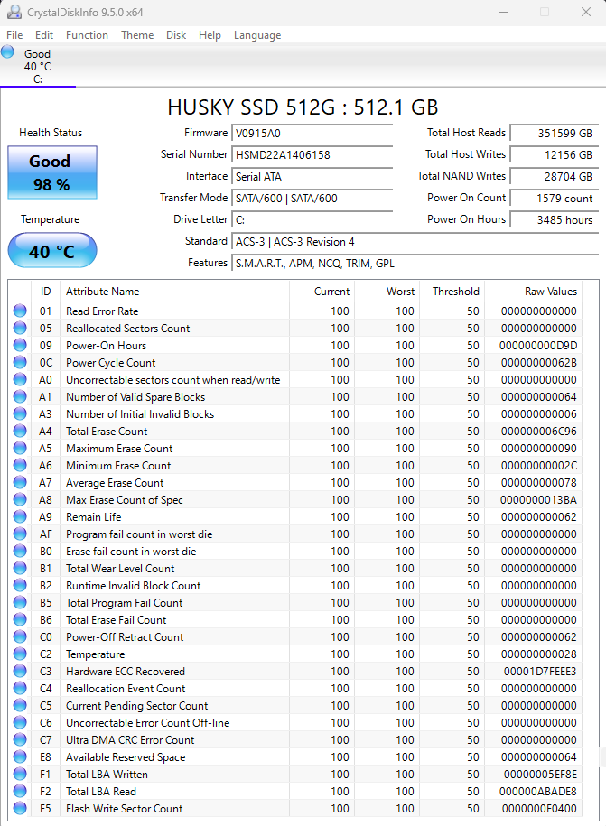606x826 pixels.
Task: Click the status orb for the C2 Temperature row
Action: tap(20, 654)
